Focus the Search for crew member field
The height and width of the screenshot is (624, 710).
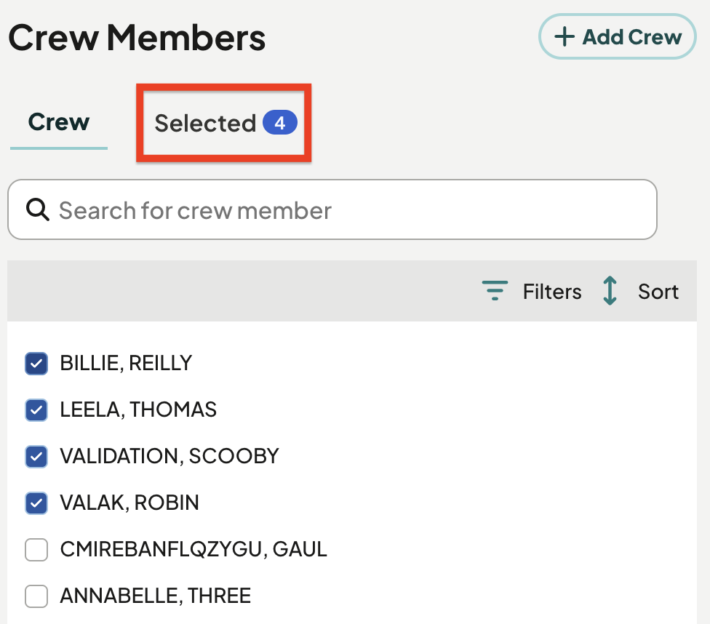332,209
